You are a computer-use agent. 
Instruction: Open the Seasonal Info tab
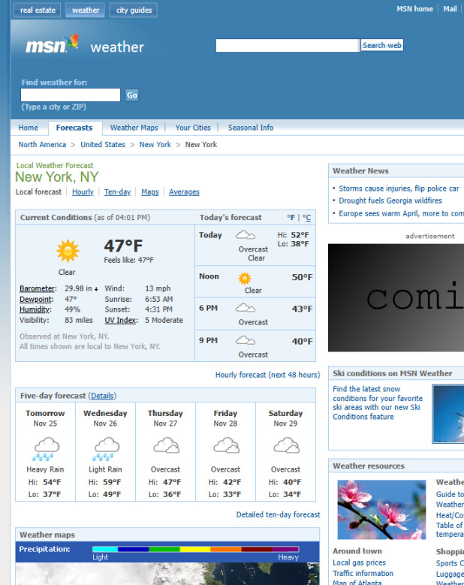coord(251,128)
